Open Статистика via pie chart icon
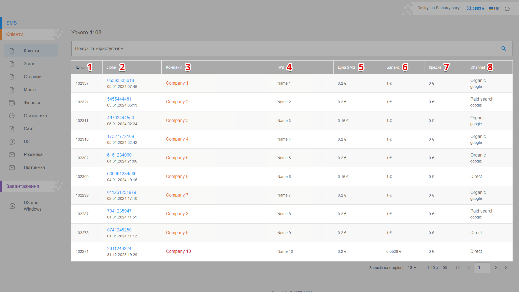Image resolution: width=519 pixels, height=292 pixels. pyautogui.click(x=12, y=116)
